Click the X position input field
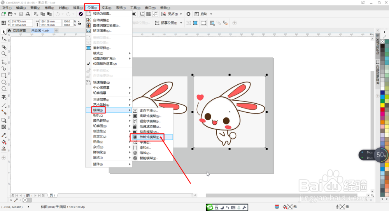The height and width of the screenshot is (211, 389). coord(21,21)
